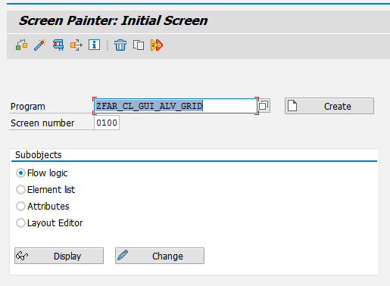Click the Screen number field showing 0100
The height and width of the screenshot is (286, 390).
pyautogui.click(x=107, y=123)
